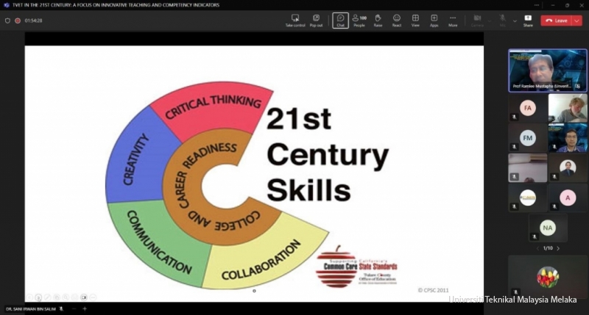Image resolution: width=589 pixels, height=315 pixels.
Task: Open the Chat panel
Action: pos(340,20)
